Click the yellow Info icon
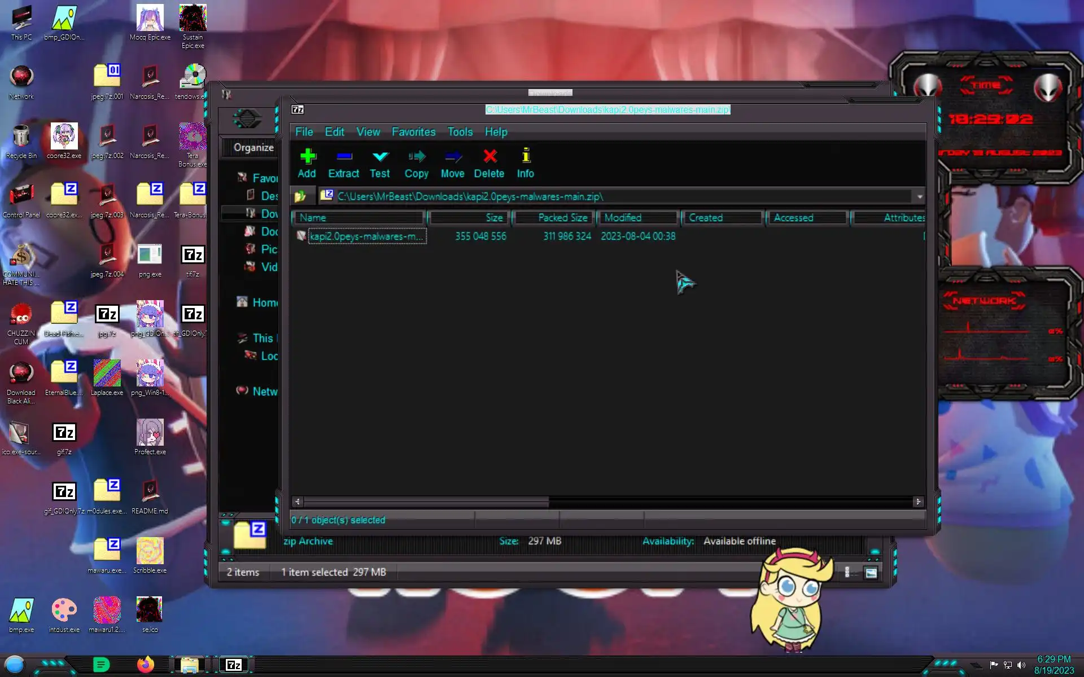The height and width of the screenshot is (677, 1084). click(526, 156)
